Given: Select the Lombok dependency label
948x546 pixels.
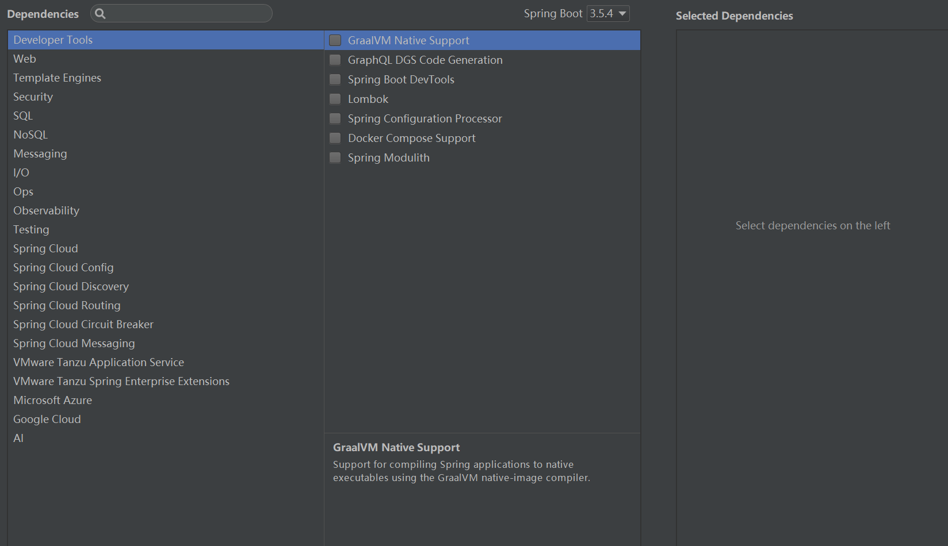Looking at the screenshot, I should coord(368,99).
